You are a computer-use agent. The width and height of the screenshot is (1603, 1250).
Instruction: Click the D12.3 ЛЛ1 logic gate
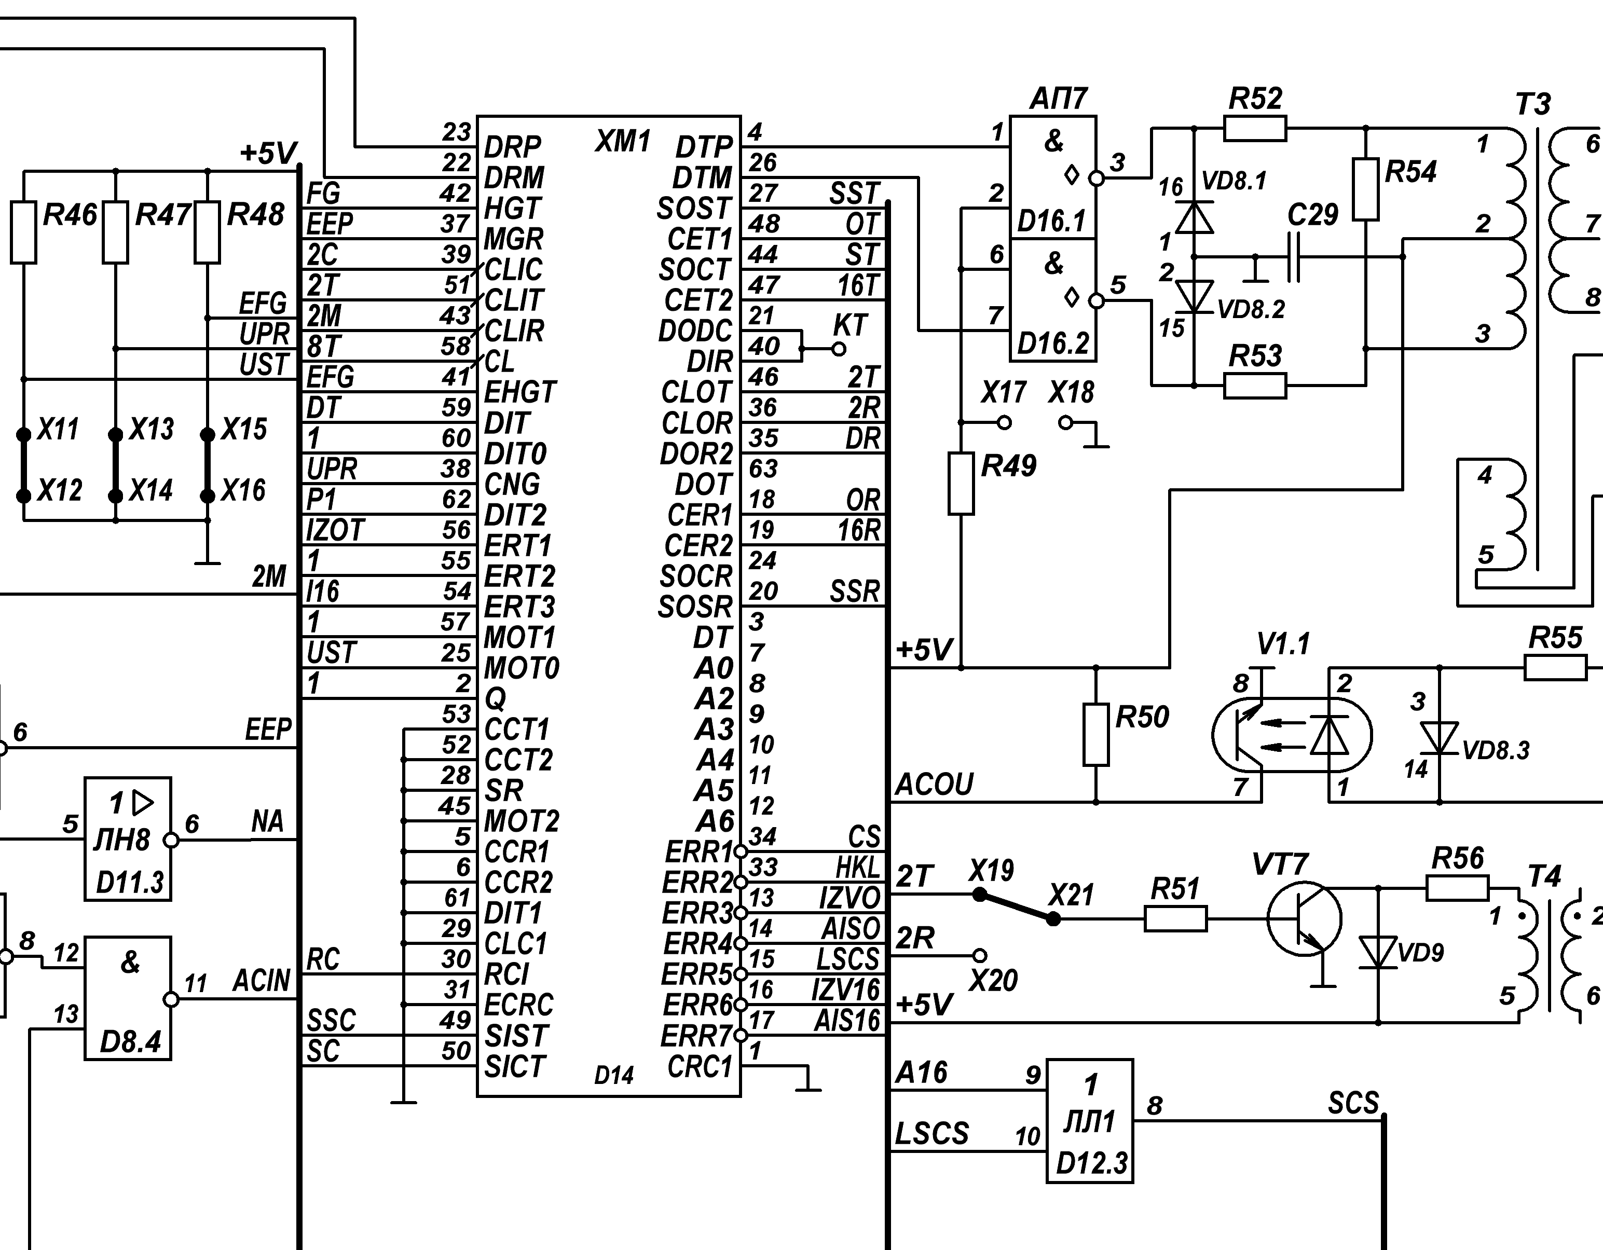pyautogui.click(x=1089, y=1121)
